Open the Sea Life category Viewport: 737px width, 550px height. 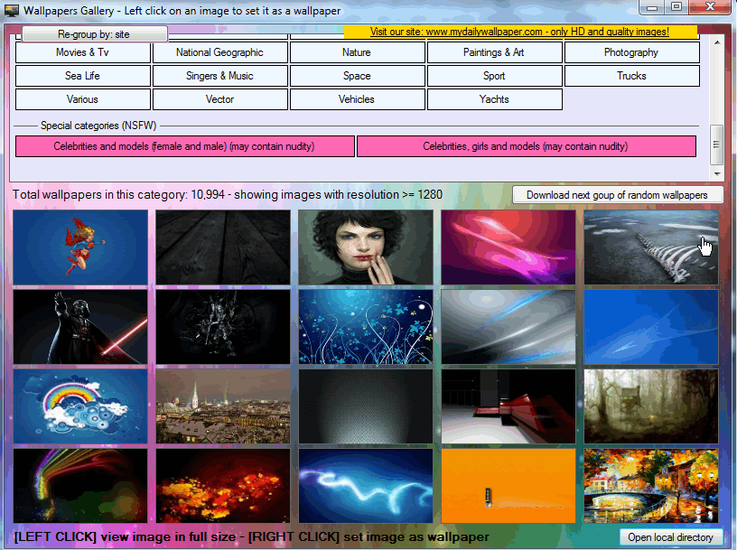83,76
